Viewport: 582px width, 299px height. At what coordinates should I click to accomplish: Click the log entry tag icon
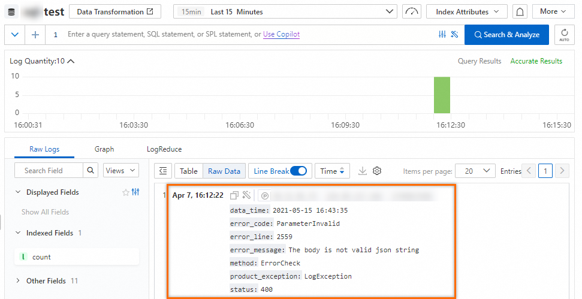click(x=265, y=195)
